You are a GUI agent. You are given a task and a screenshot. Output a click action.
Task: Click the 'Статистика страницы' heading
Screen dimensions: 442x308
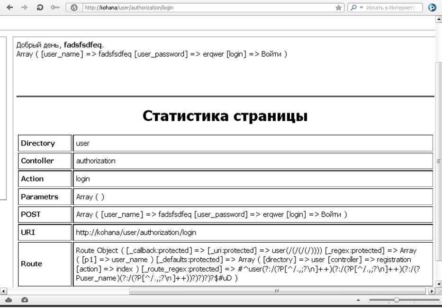pyautogui.click(x=225, y=116)
